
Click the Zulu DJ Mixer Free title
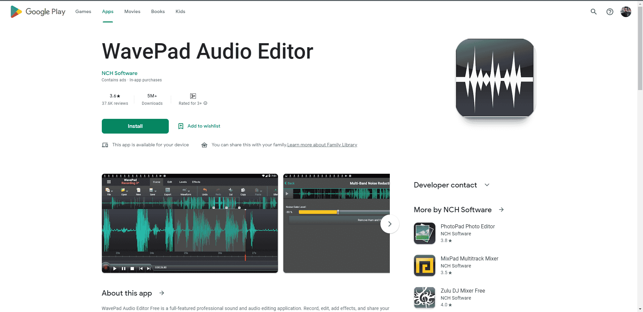[x=463, y=291]
